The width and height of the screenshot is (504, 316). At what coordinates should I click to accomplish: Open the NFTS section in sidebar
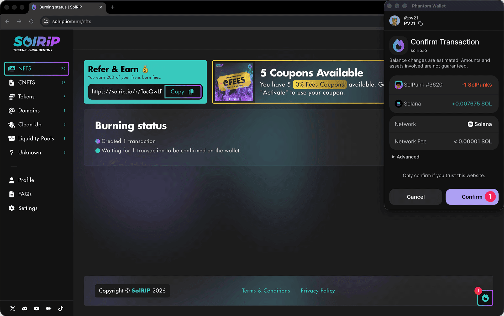[37, 68]
